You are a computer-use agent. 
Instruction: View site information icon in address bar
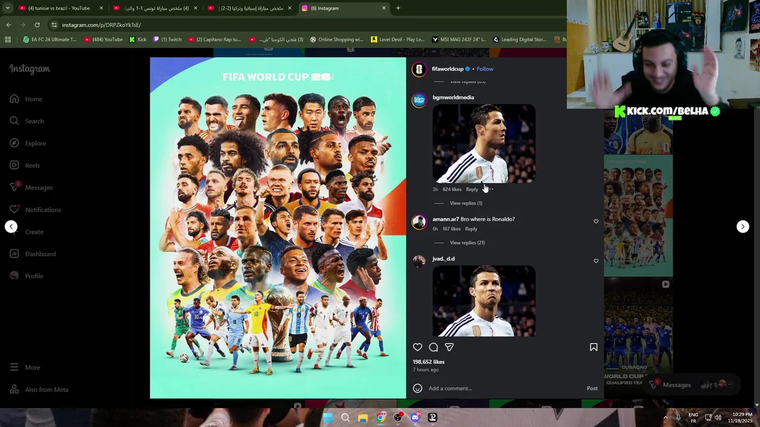click(53, 25)
